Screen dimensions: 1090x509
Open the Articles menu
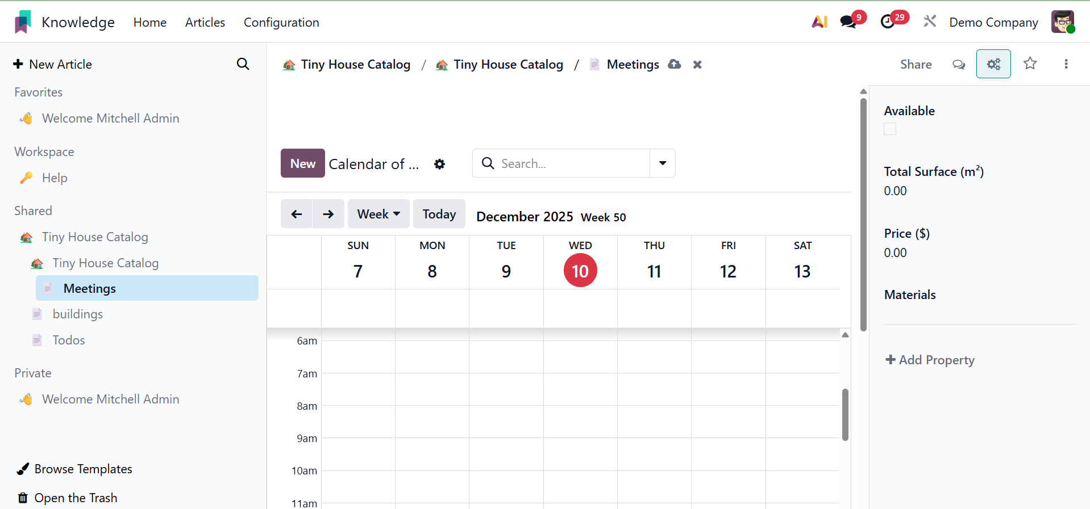(x=205, y=22)
